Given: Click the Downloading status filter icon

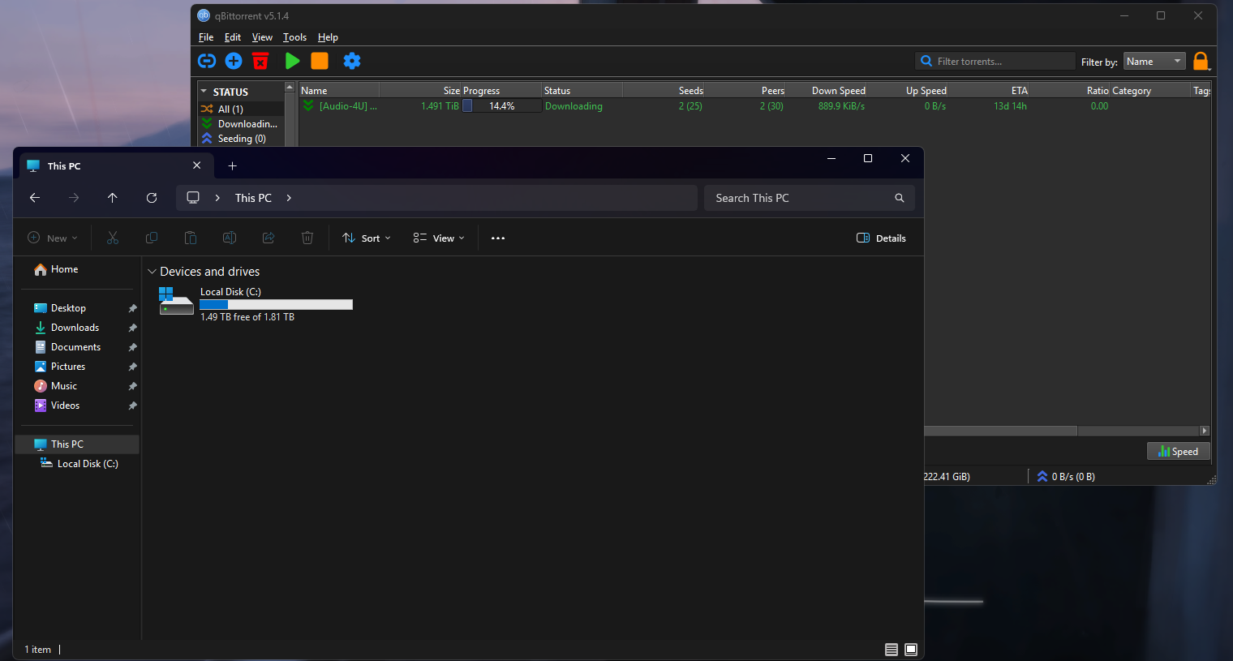Looking at the screenshot, I should [208, 123].
